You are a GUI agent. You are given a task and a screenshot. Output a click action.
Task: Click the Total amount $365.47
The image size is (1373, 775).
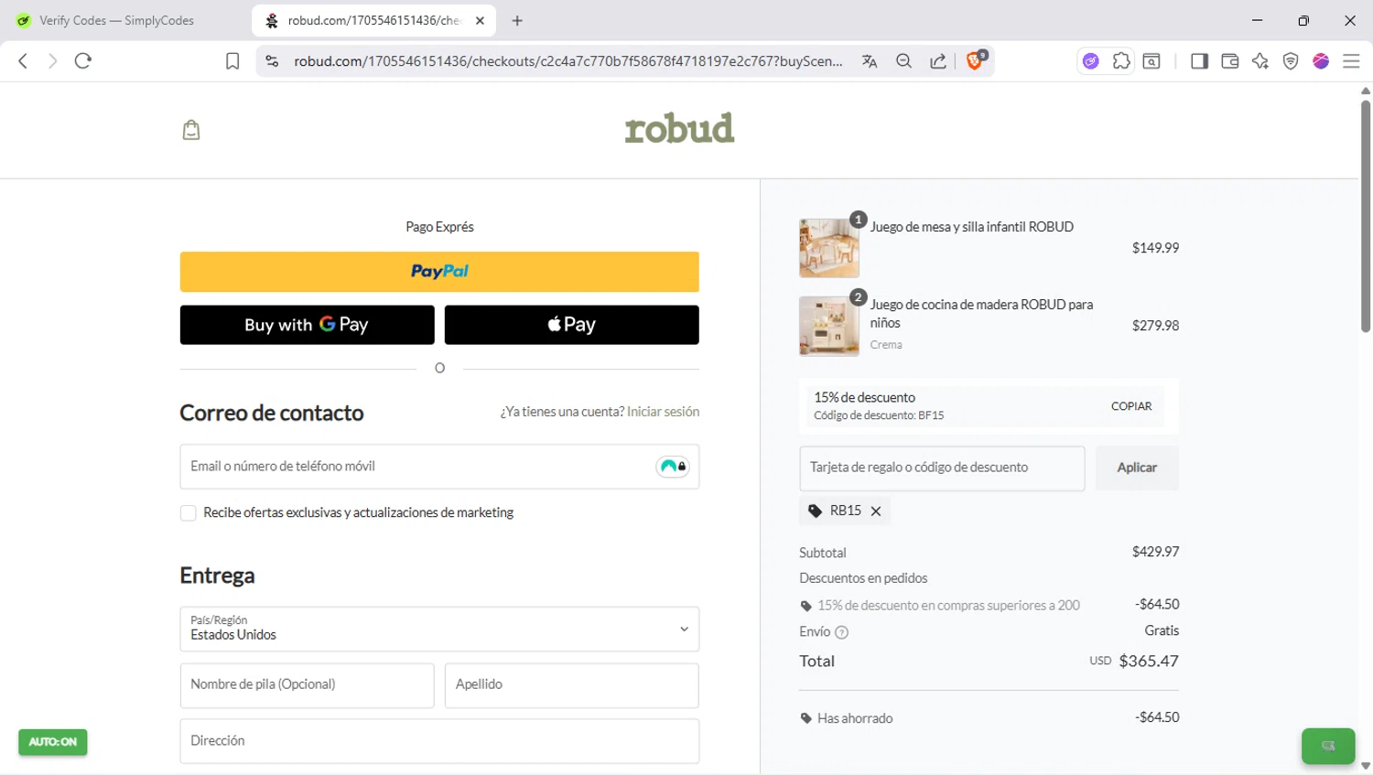(1149, 662)
